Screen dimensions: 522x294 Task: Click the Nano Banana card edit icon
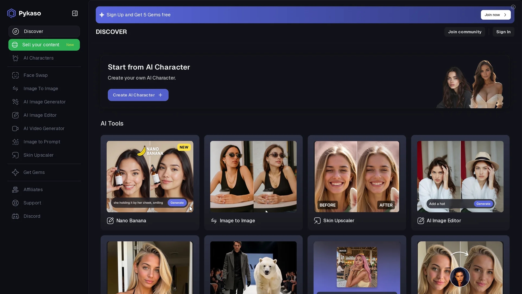tap(110, 221)
